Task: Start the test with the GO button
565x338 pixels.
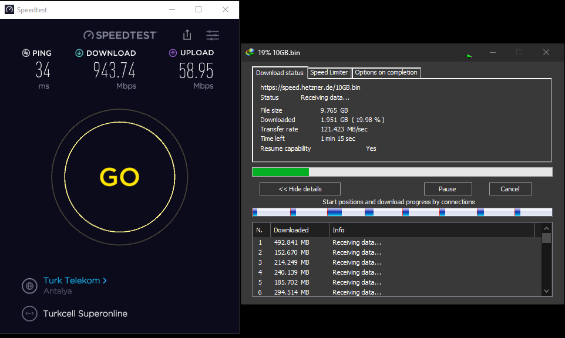Action: pyautogui.click(x=120, y=177)
